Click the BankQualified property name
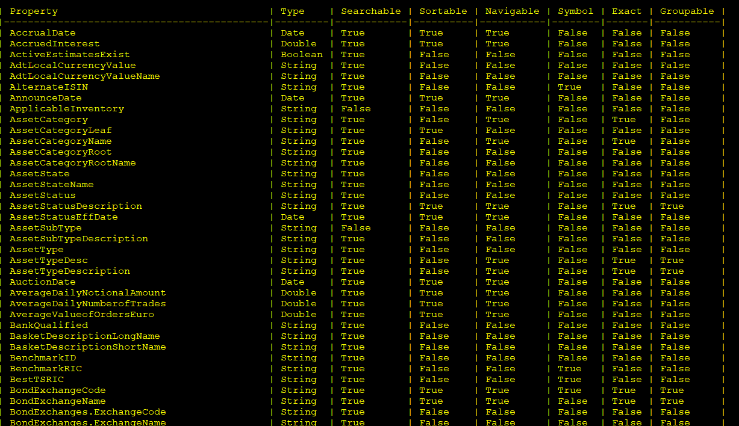Image resolution: width=739 pixels, height=426 pixels. [x=49, y=326]
